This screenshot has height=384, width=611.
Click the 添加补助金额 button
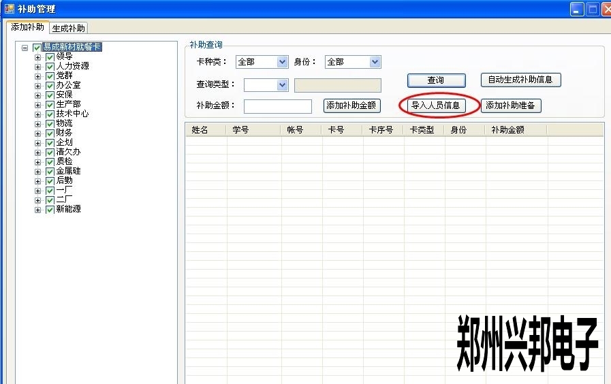351,106
